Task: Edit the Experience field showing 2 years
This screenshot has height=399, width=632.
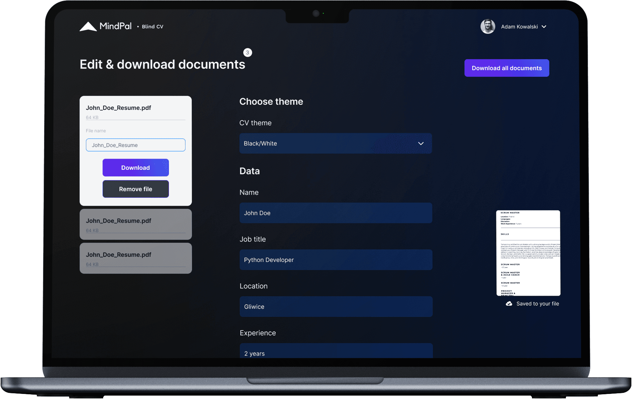Action: (336, 352)
